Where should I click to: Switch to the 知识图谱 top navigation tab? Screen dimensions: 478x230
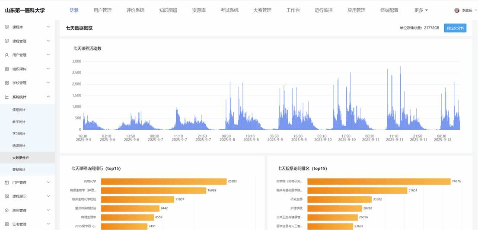[168, 10]
